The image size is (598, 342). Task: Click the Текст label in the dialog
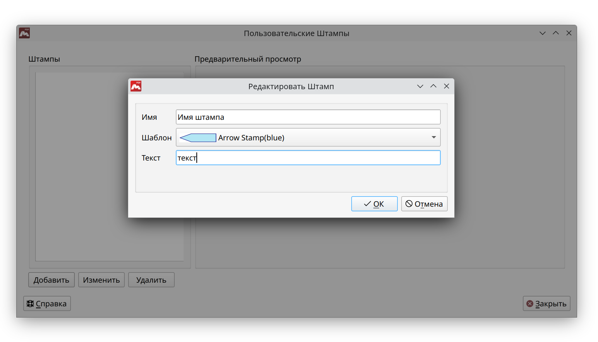pos(151,158)
